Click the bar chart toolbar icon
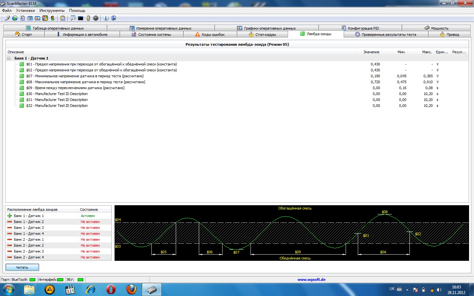Screen dimensions: 474x296 tap(38, 18)
